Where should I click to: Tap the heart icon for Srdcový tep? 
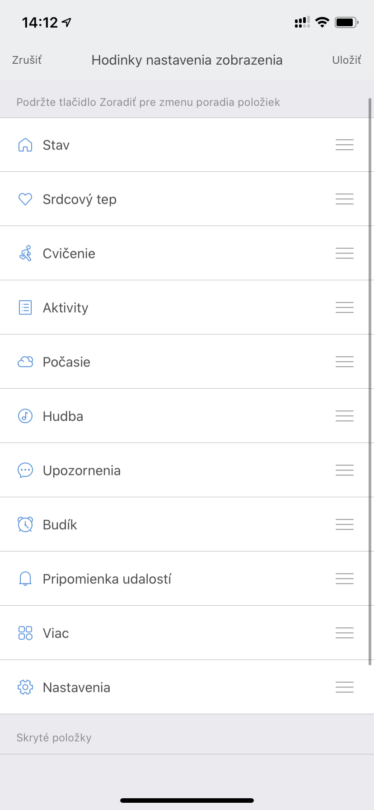(x=25, y=199)
